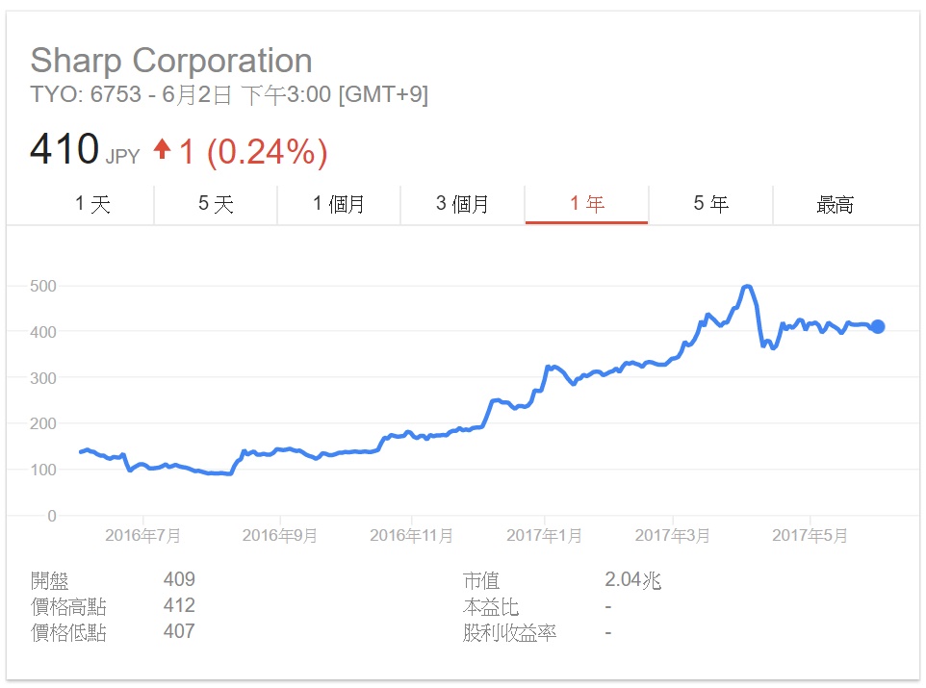Switch to the 1天 time range tab
The image size is (926, 688).
tap(92, 204)
